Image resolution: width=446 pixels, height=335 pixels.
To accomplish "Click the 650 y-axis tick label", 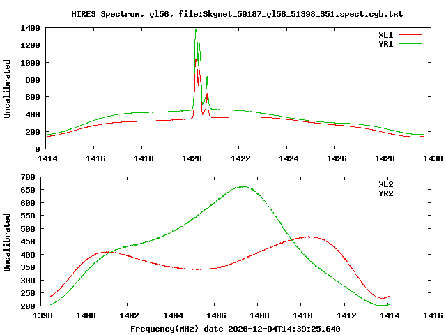I will [28, 191].
